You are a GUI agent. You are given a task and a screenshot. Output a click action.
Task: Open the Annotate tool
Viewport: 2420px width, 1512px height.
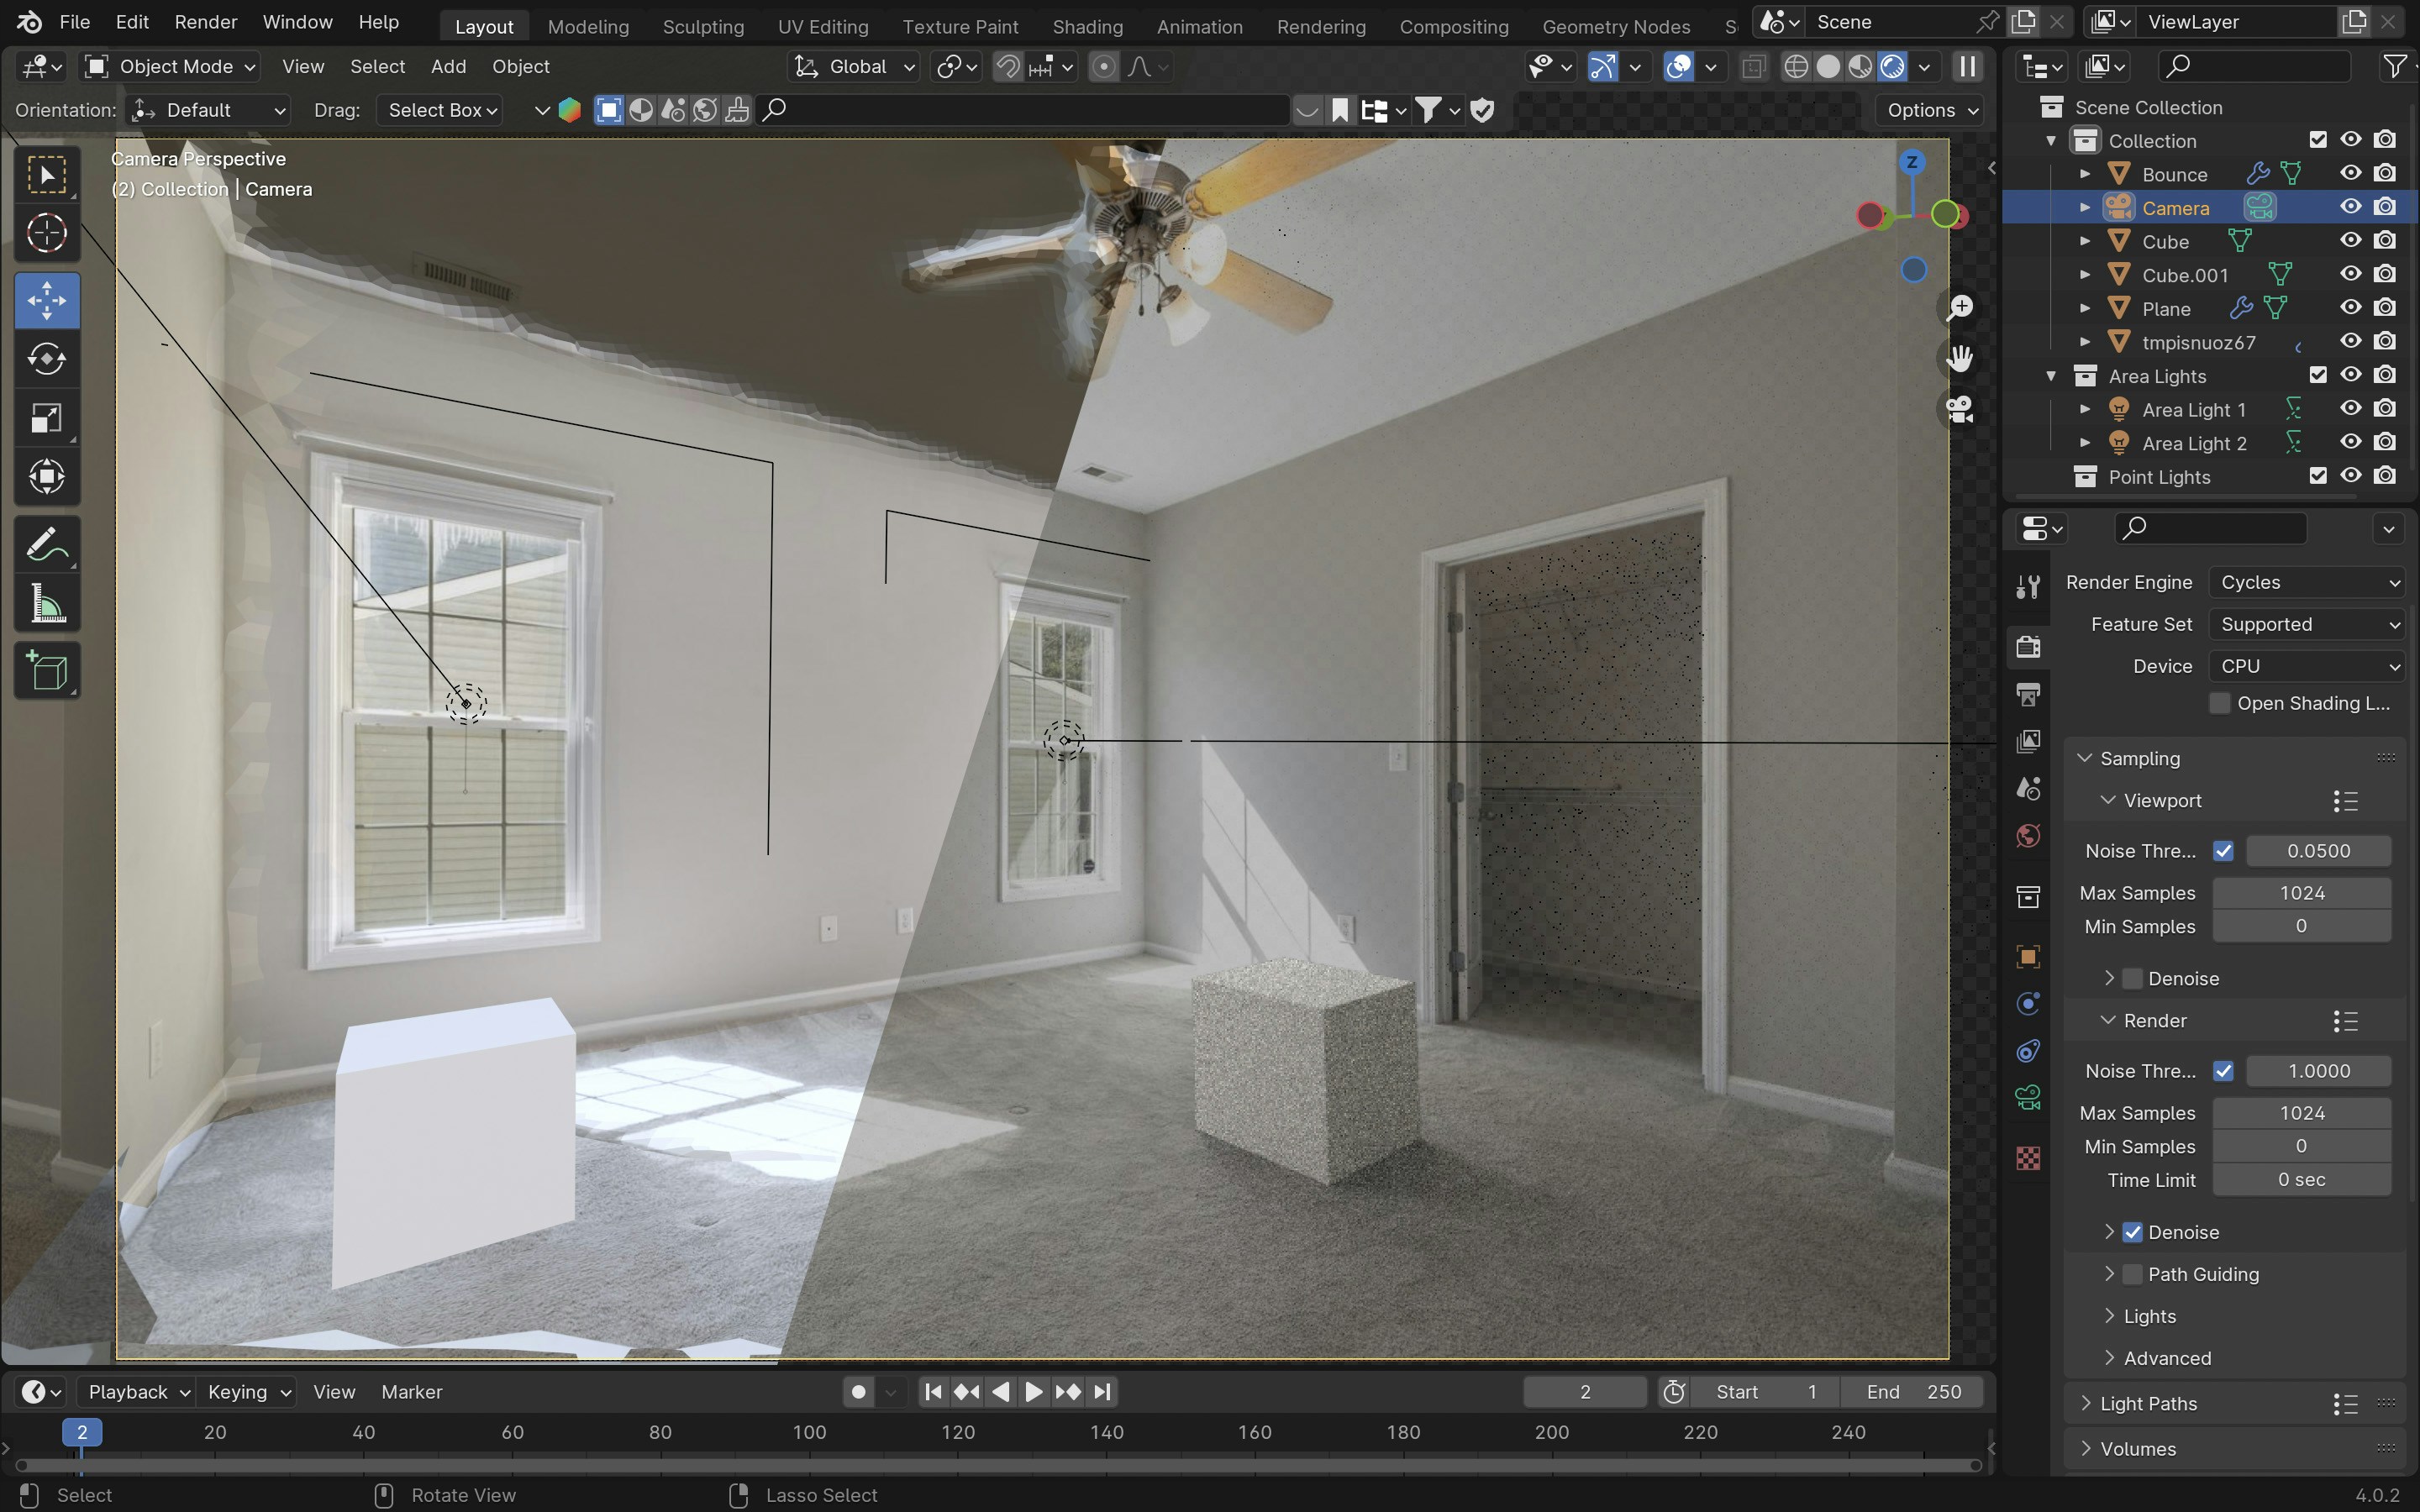(47, 543)
